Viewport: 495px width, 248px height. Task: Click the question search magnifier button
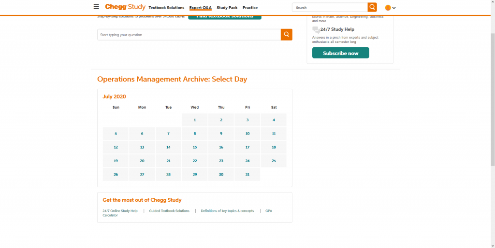coord(287,35)
